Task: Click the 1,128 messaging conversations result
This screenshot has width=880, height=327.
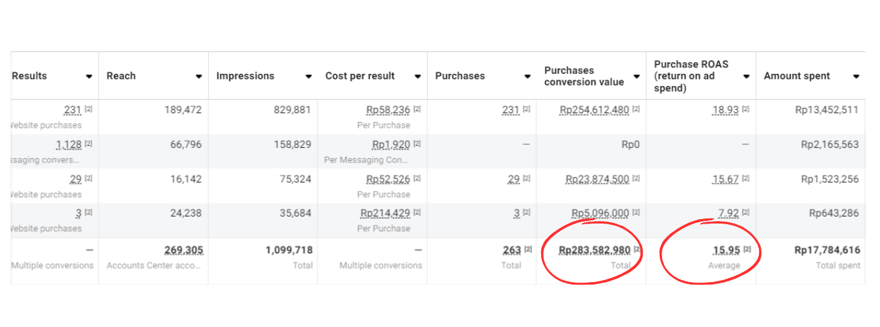Action: click(x=68, y=145)
